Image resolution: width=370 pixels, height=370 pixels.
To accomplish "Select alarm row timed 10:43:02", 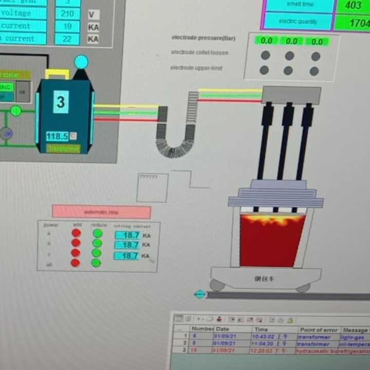I will point(272,337).
